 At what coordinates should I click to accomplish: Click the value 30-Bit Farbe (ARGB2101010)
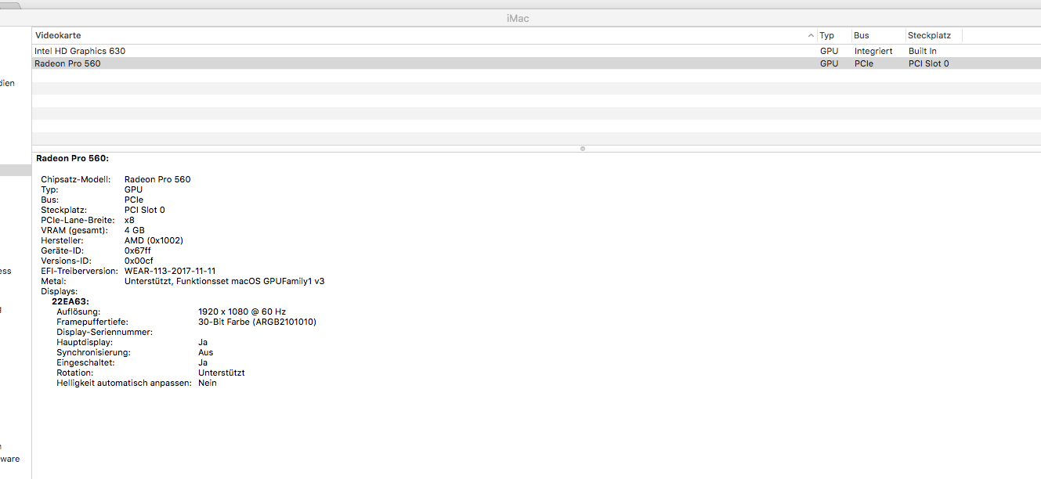coord(258,322)
